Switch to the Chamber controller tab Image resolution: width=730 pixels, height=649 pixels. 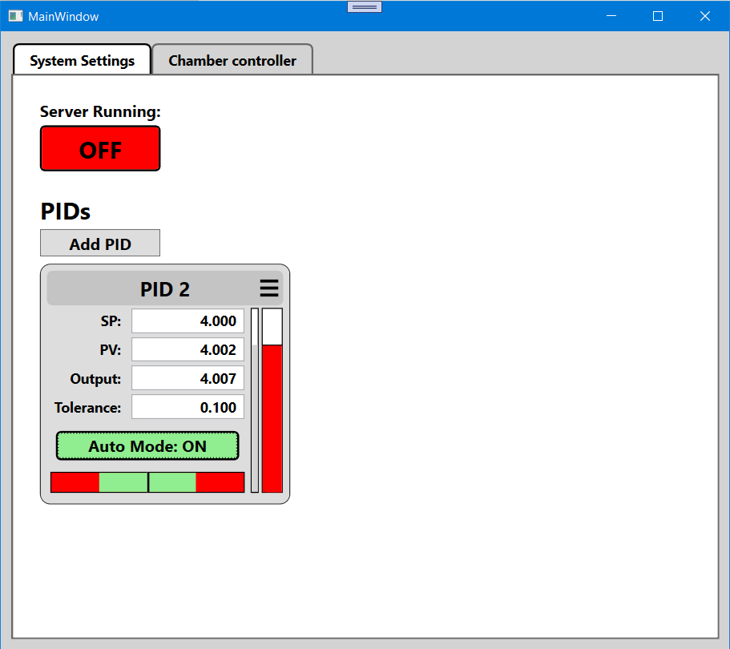[232, 59]
